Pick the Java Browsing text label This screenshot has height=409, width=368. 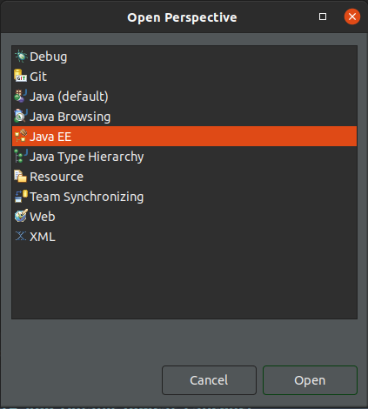(70, 117)
